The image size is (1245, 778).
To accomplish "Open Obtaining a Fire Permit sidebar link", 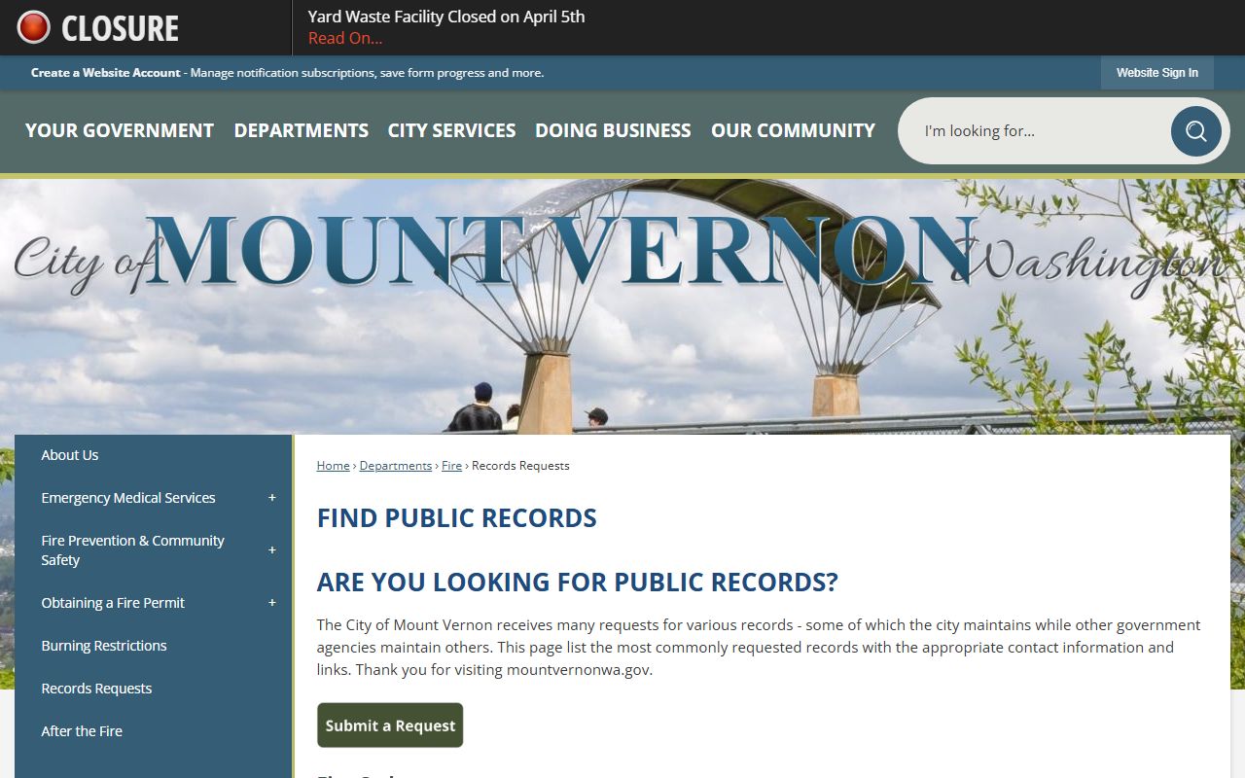I will coord(113,603).
